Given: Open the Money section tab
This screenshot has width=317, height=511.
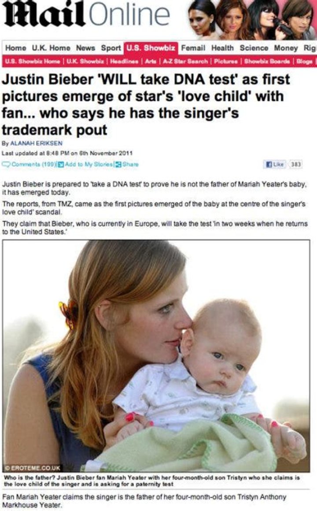Looking at the screenshot, I should (285, 48).
